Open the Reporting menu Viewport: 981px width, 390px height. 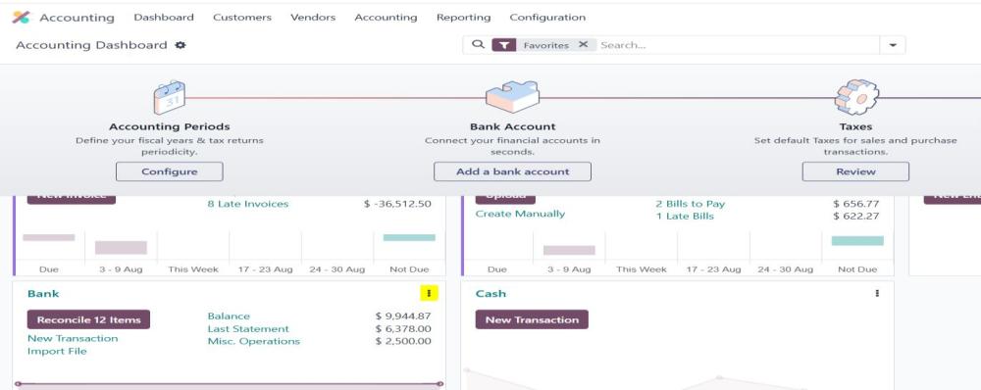[464, 18]
